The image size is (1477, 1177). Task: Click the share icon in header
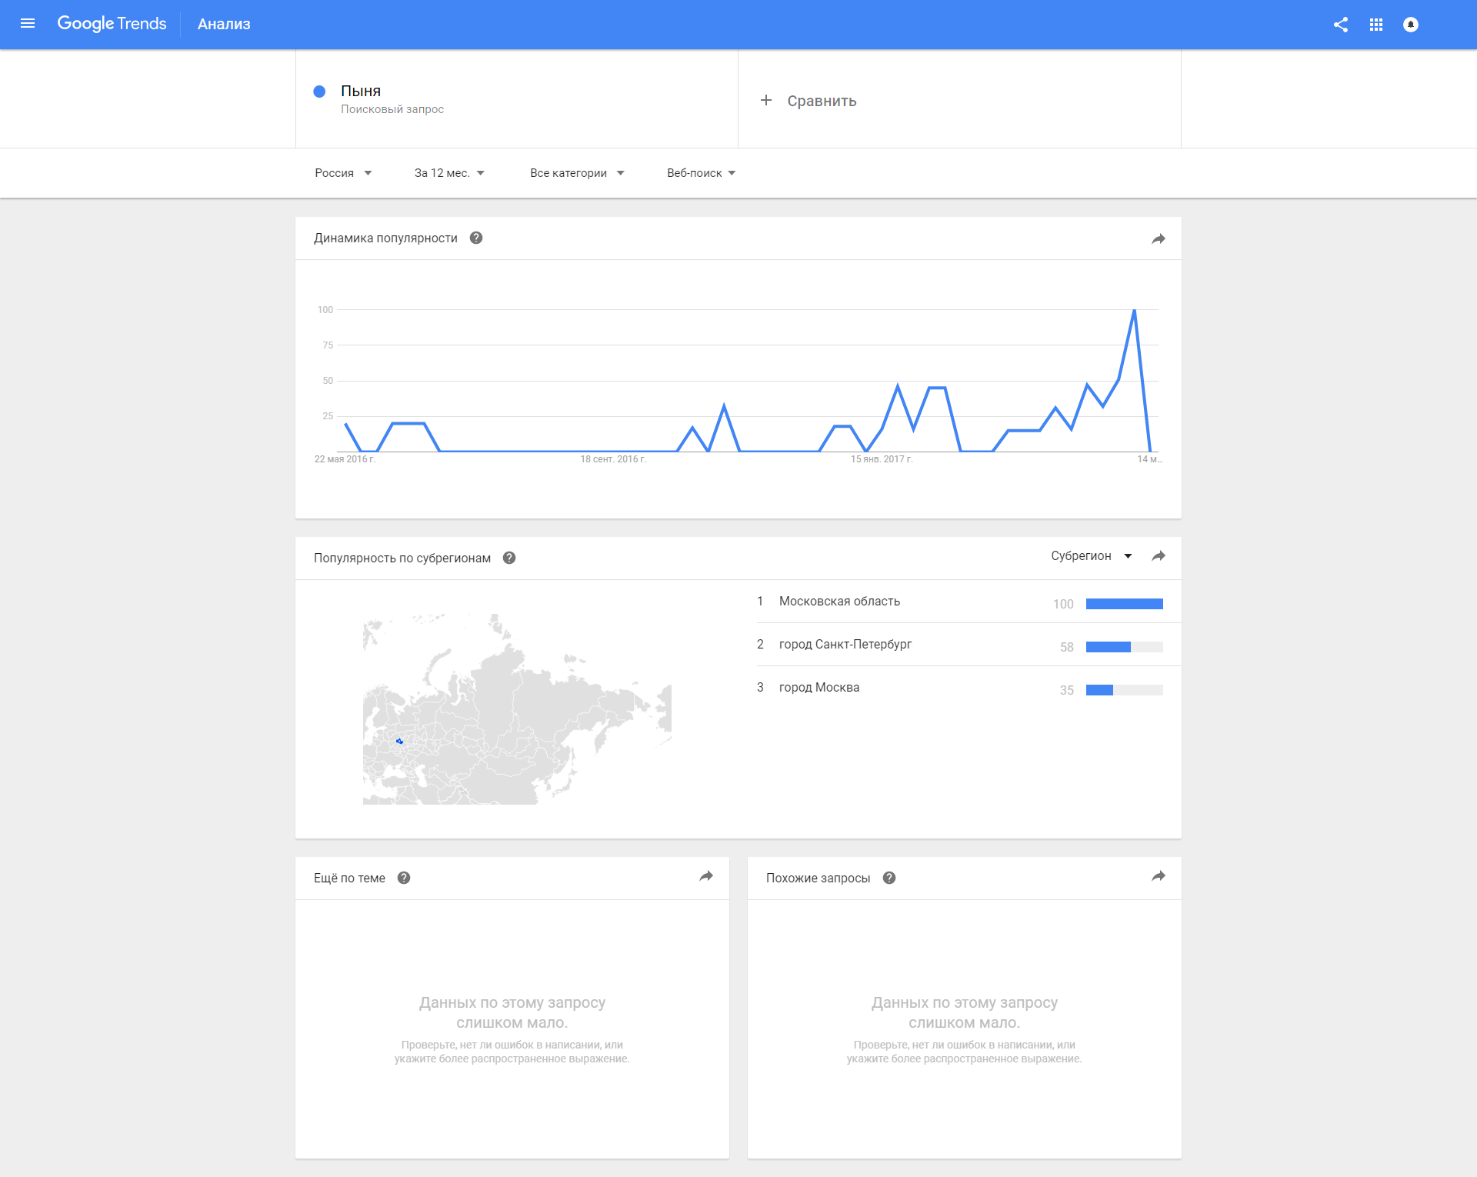(1341, 25)
